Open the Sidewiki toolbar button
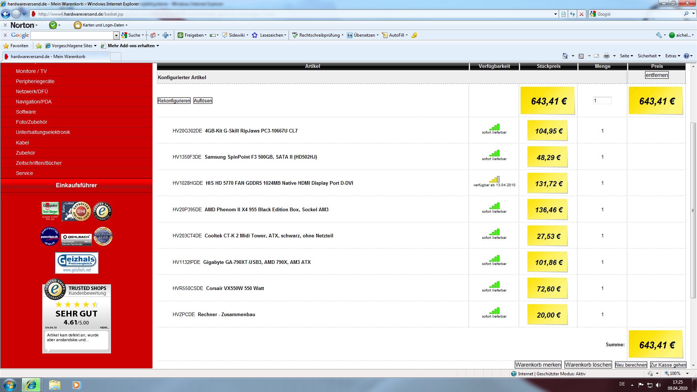The width and height of the screenshot is (697, 392). click(x=235, y=35)
